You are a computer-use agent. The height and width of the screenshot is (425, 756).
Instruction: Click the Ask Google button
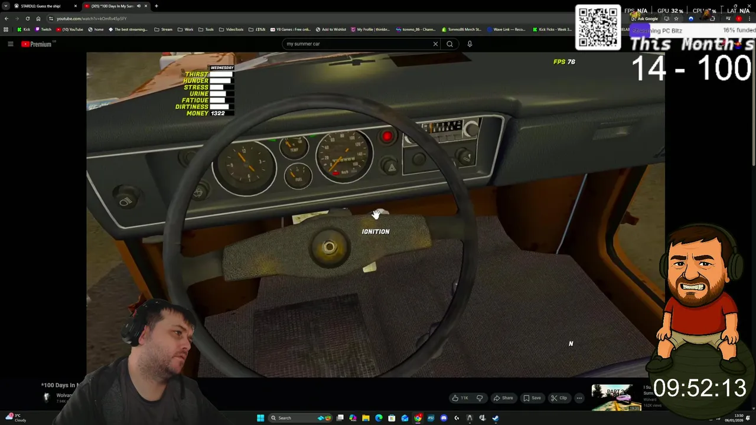(x=644, y=18)
